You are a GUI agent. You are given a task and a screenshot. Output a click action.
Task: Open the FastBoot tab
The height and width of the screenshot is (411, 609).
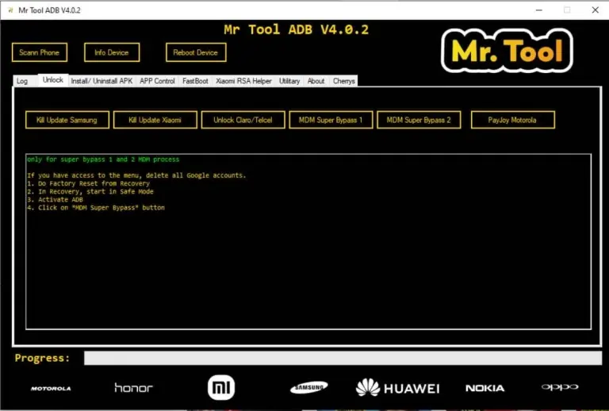(195, 81)
